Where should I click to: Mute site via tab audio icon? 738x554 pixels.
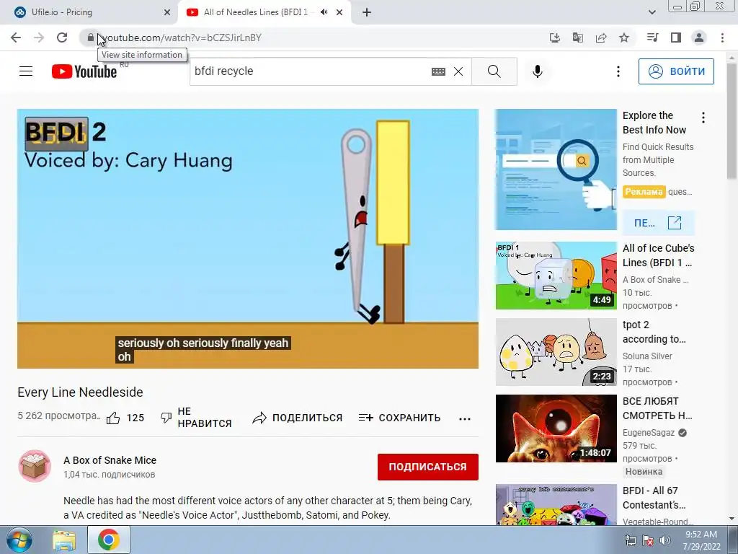(x=324, y=12)
